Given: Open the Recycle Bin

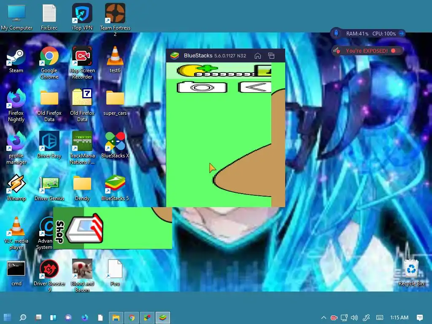Looking at the screenshot, I should [411, 273].
